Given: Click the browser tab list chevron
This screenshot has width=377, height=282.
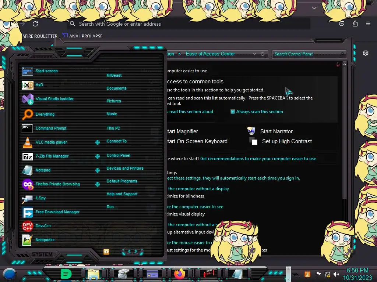Looking at the screenshot, I should pyautogui.click(x=314, y=8).
